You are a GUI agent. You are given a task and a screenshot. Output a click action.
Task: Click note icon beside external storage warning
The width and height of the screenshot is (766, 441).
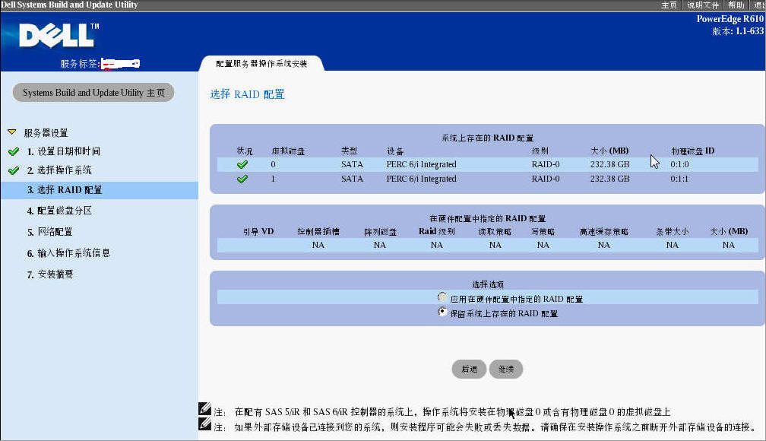204,424
